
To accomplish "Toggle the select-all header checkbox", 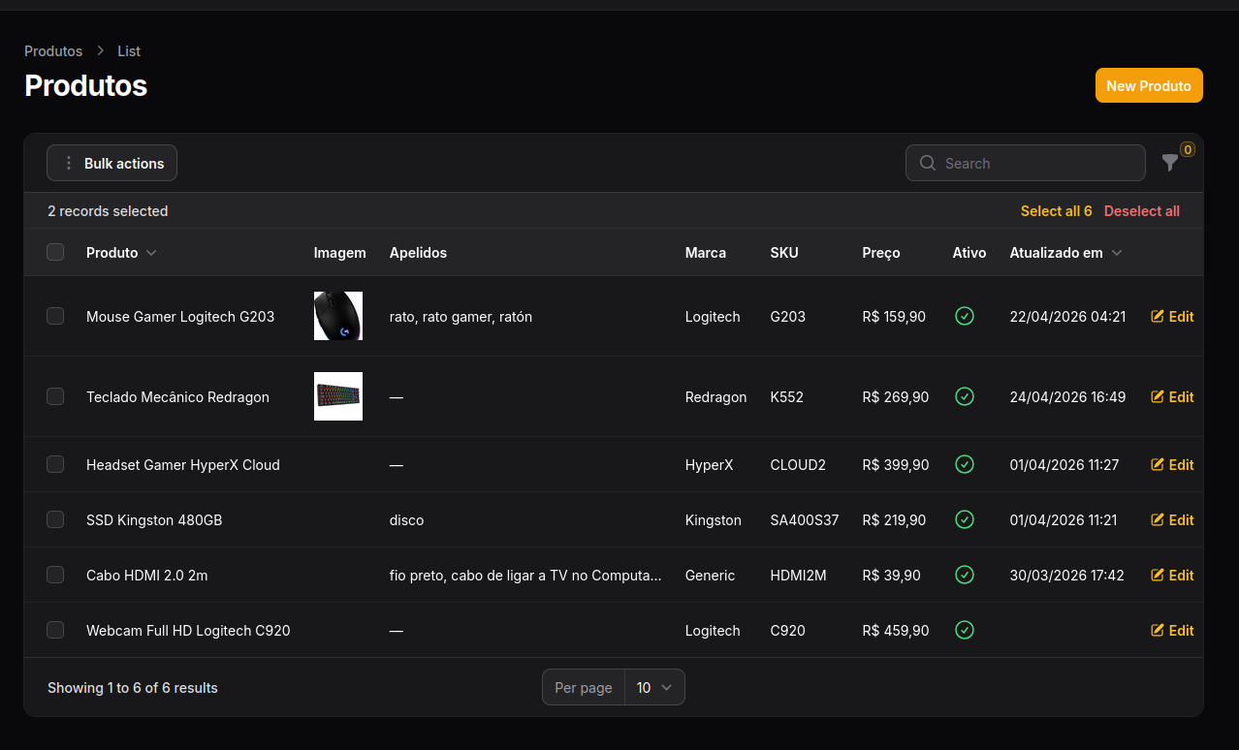I will [x=55, y=252].
